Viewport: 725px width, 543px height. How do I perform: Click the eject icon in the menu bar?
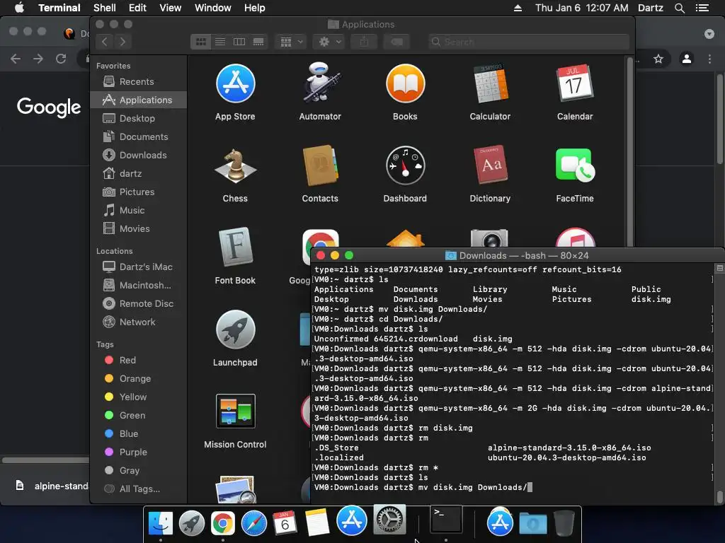pyautogui.click(x=518, y=8)
